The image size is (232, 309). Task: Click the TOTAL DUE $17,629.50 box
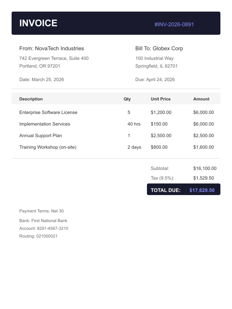pyautogui.click(x=183, y=190)
